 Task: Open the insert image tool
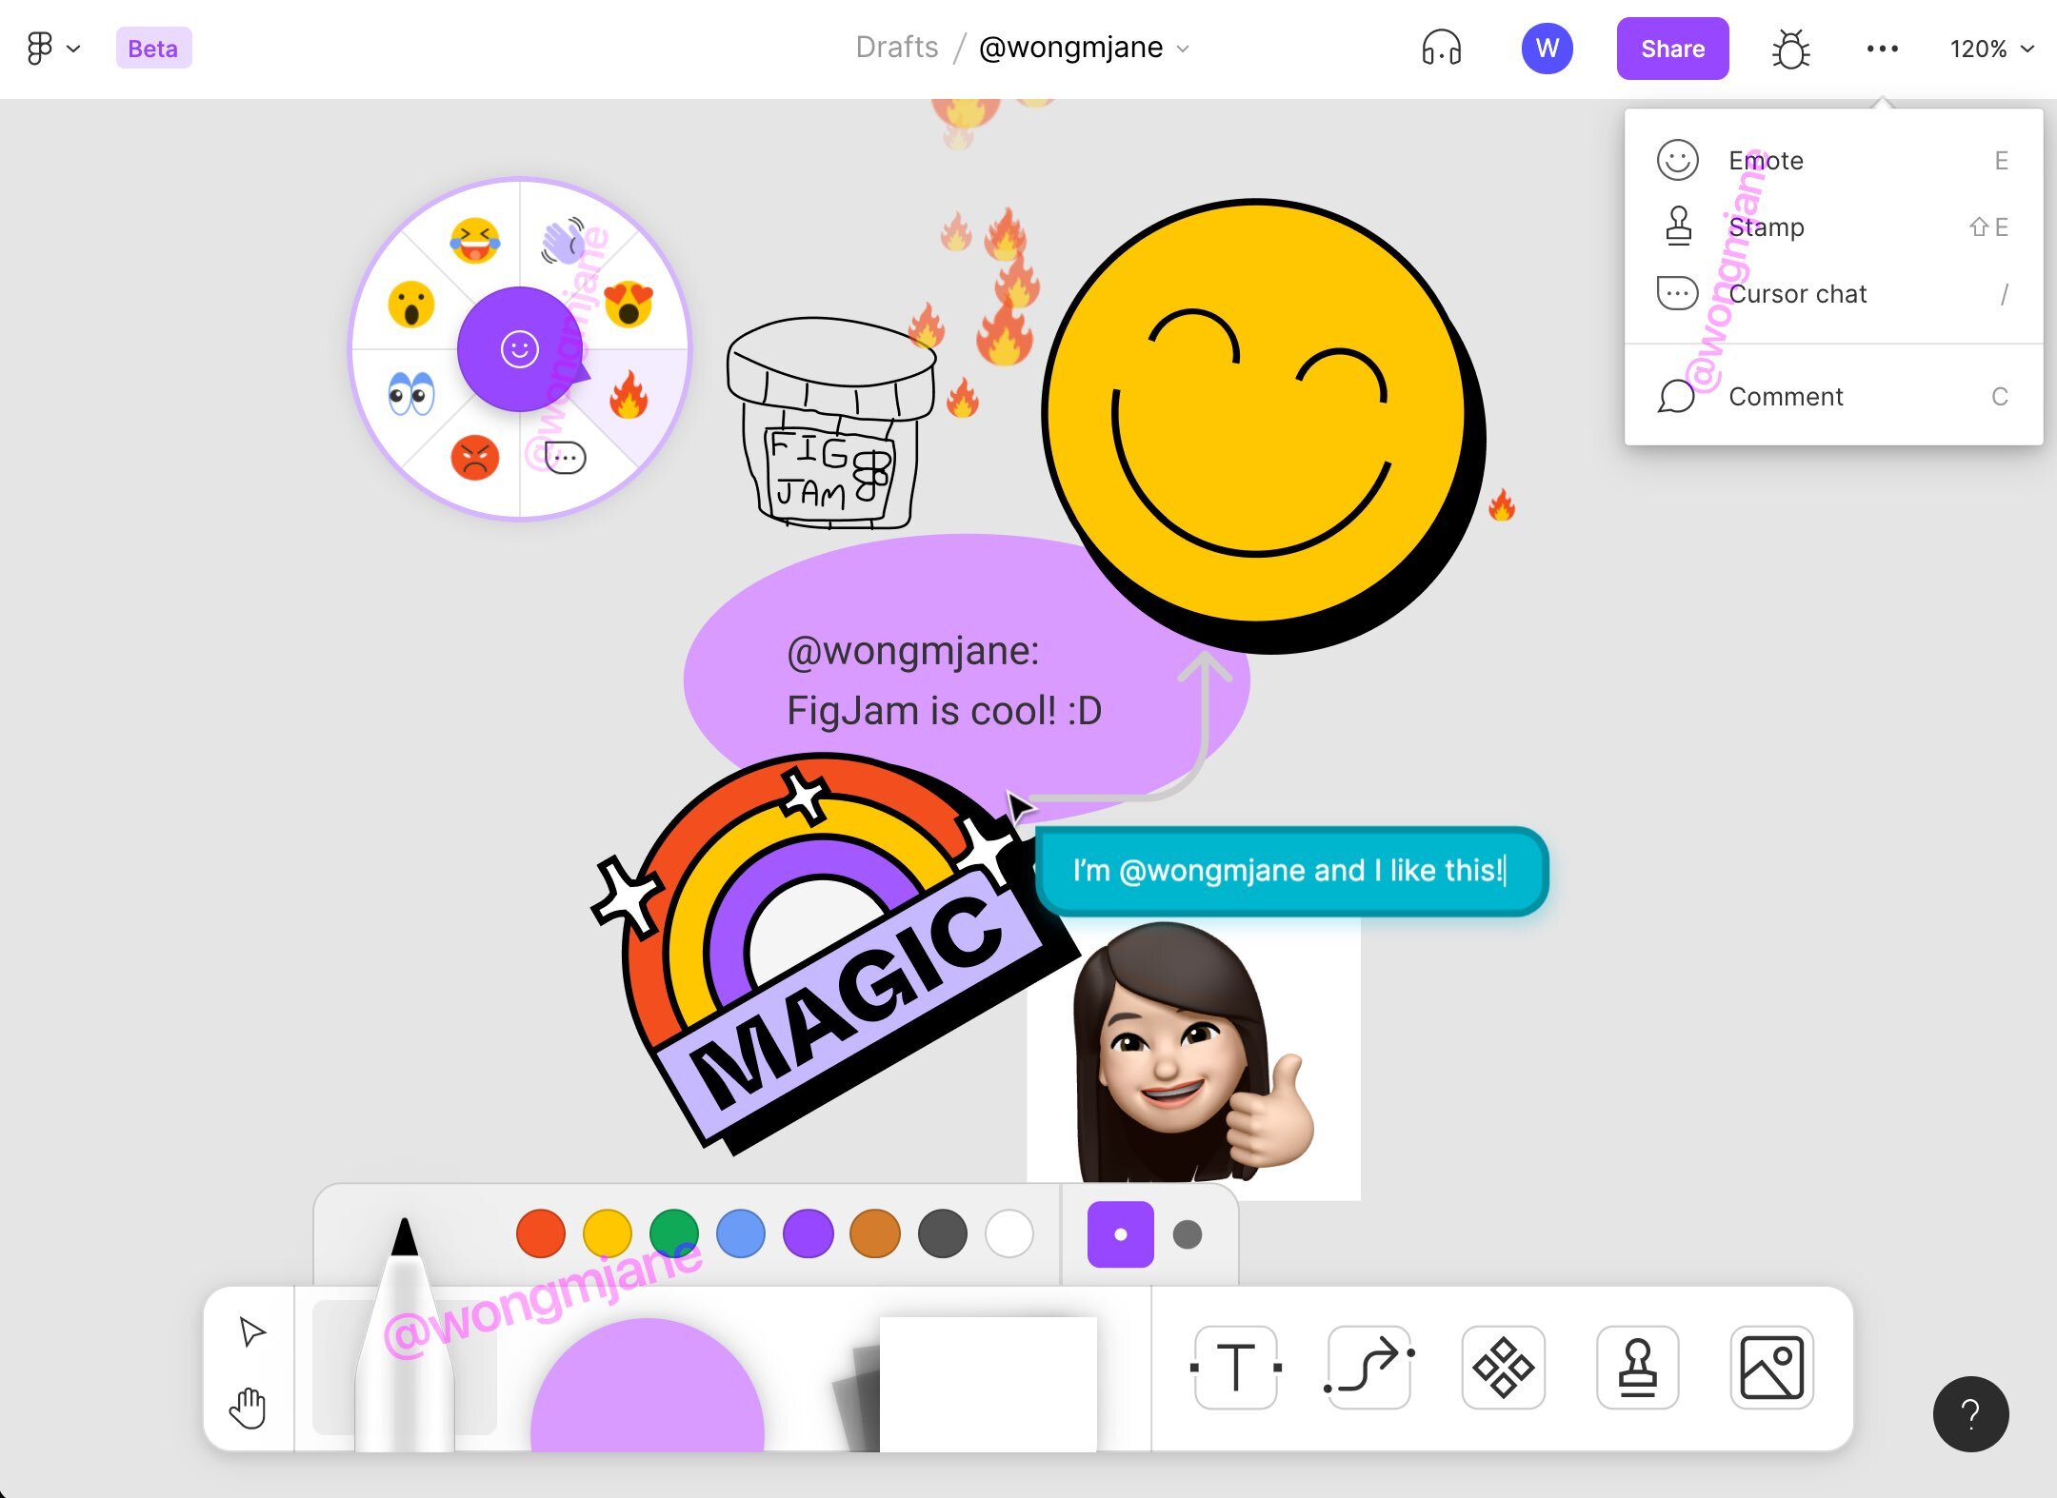[1771, 1368]
